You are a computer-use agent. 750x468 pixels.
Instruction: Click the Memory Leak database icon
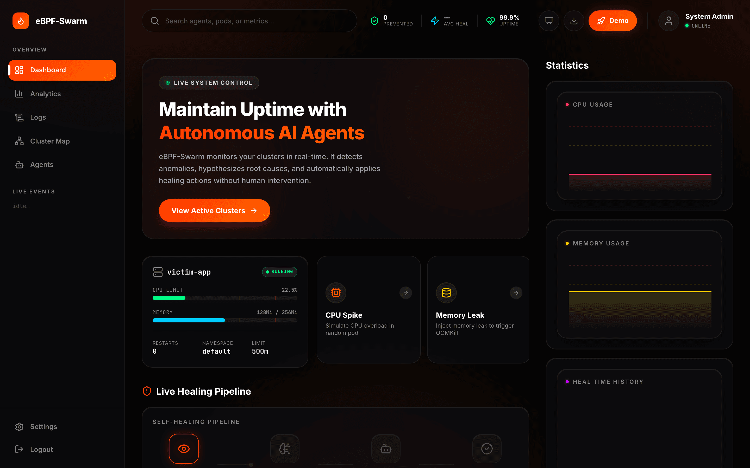(x=446, y=293)
